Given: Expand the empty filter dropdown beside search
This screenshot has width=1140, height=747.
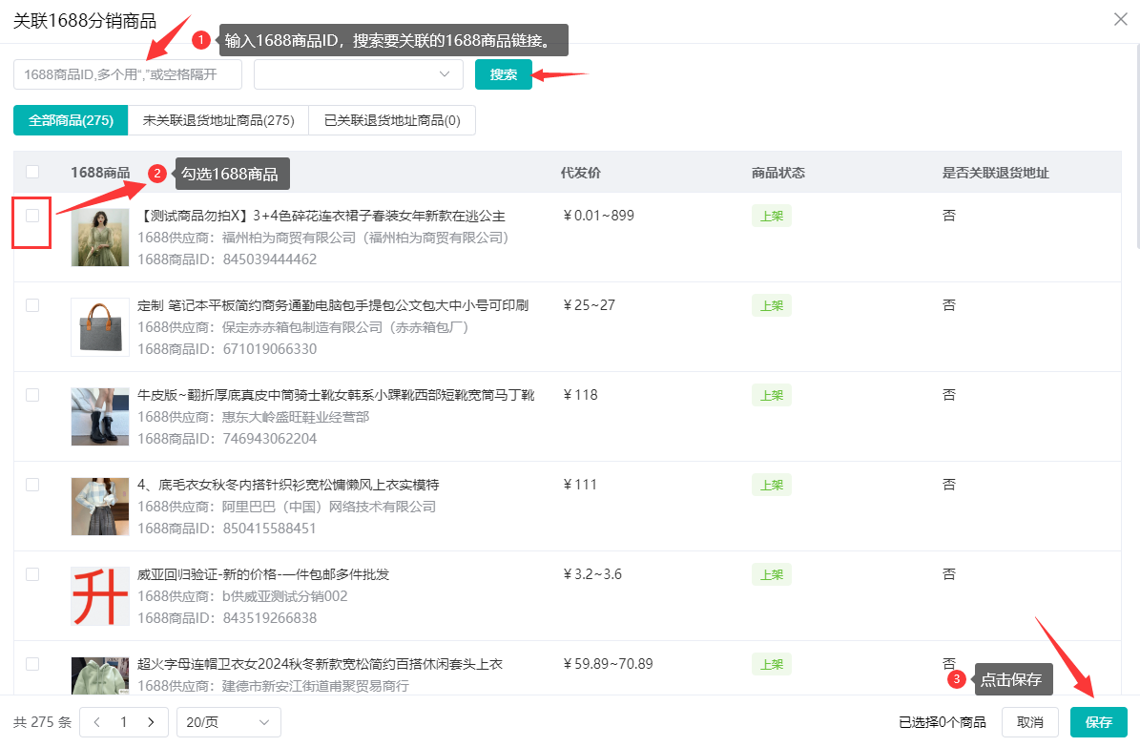Looking at the screenshot, I should 358,74.
